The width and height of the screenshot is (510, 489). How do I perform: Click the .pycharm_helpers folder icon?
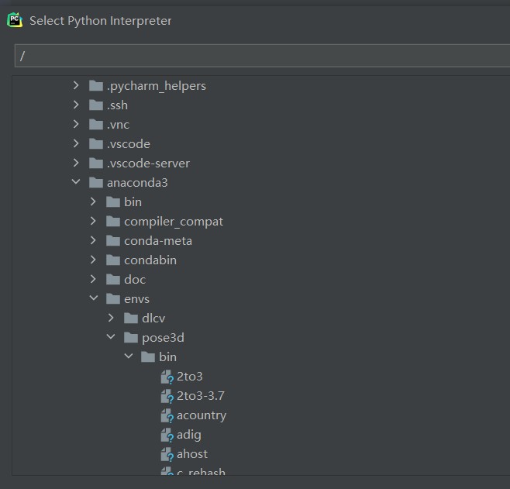pyautogui.click(x=96, y=86)
